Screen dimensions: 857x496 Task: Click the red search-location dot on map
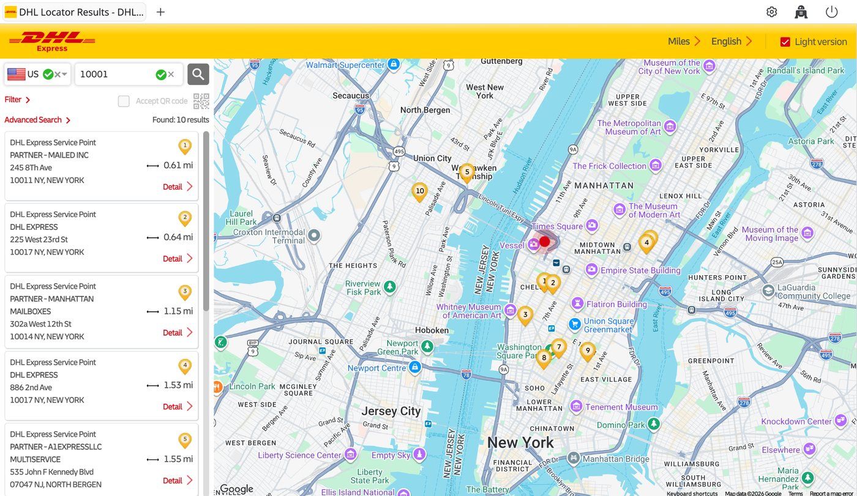click(x=545, y=242)
